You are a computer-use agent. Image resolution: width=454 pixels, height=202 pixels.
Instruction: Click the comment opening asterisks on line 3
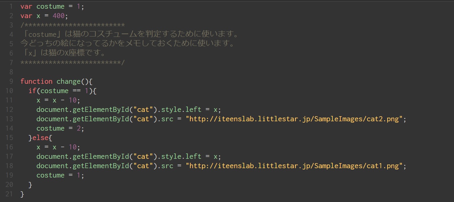coord(72,25)
